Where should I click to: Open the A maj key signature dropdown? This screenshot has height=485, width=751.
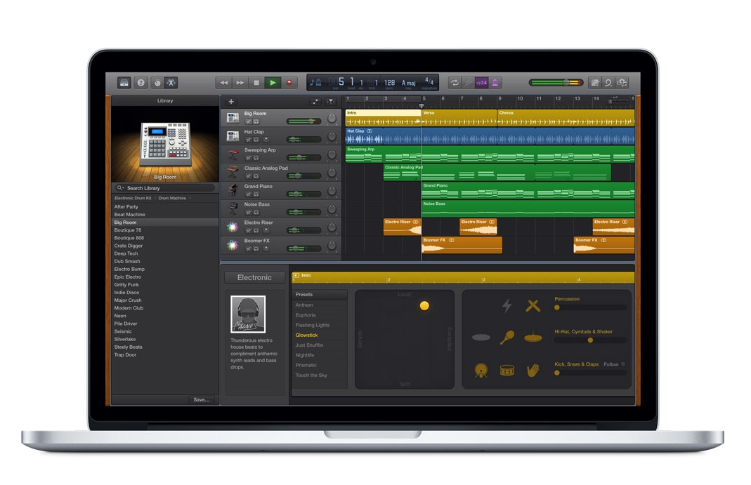coord(409,83)
